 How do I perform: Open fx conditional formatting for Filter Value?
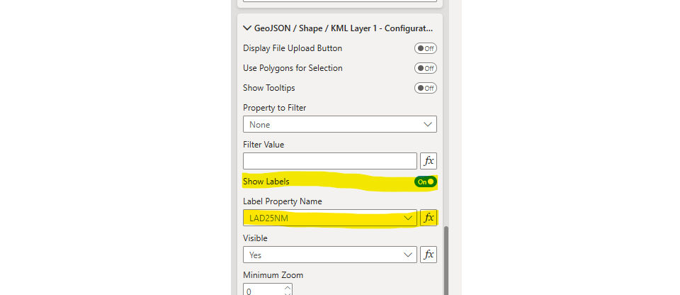428,161
